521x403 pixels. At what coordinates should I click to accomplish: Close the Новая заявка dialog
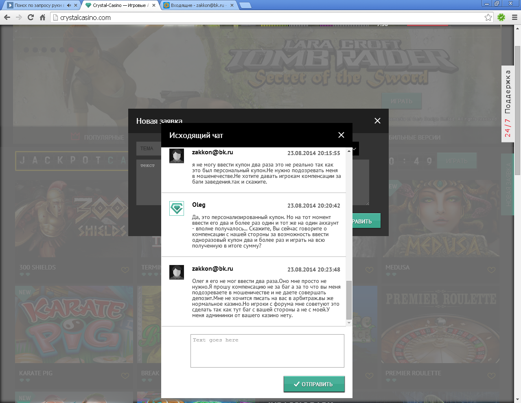pos(377,121)
